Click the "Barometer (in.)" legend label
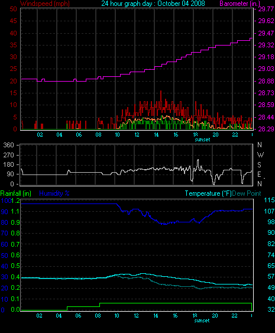The image size is (275, 333). coord(240,4)
